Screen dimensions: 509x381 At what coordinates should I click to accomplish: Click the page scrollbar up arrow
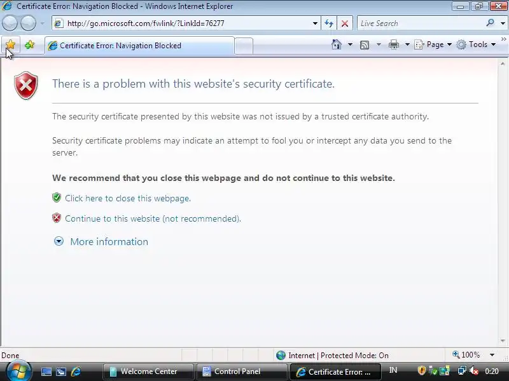[503, 64]
